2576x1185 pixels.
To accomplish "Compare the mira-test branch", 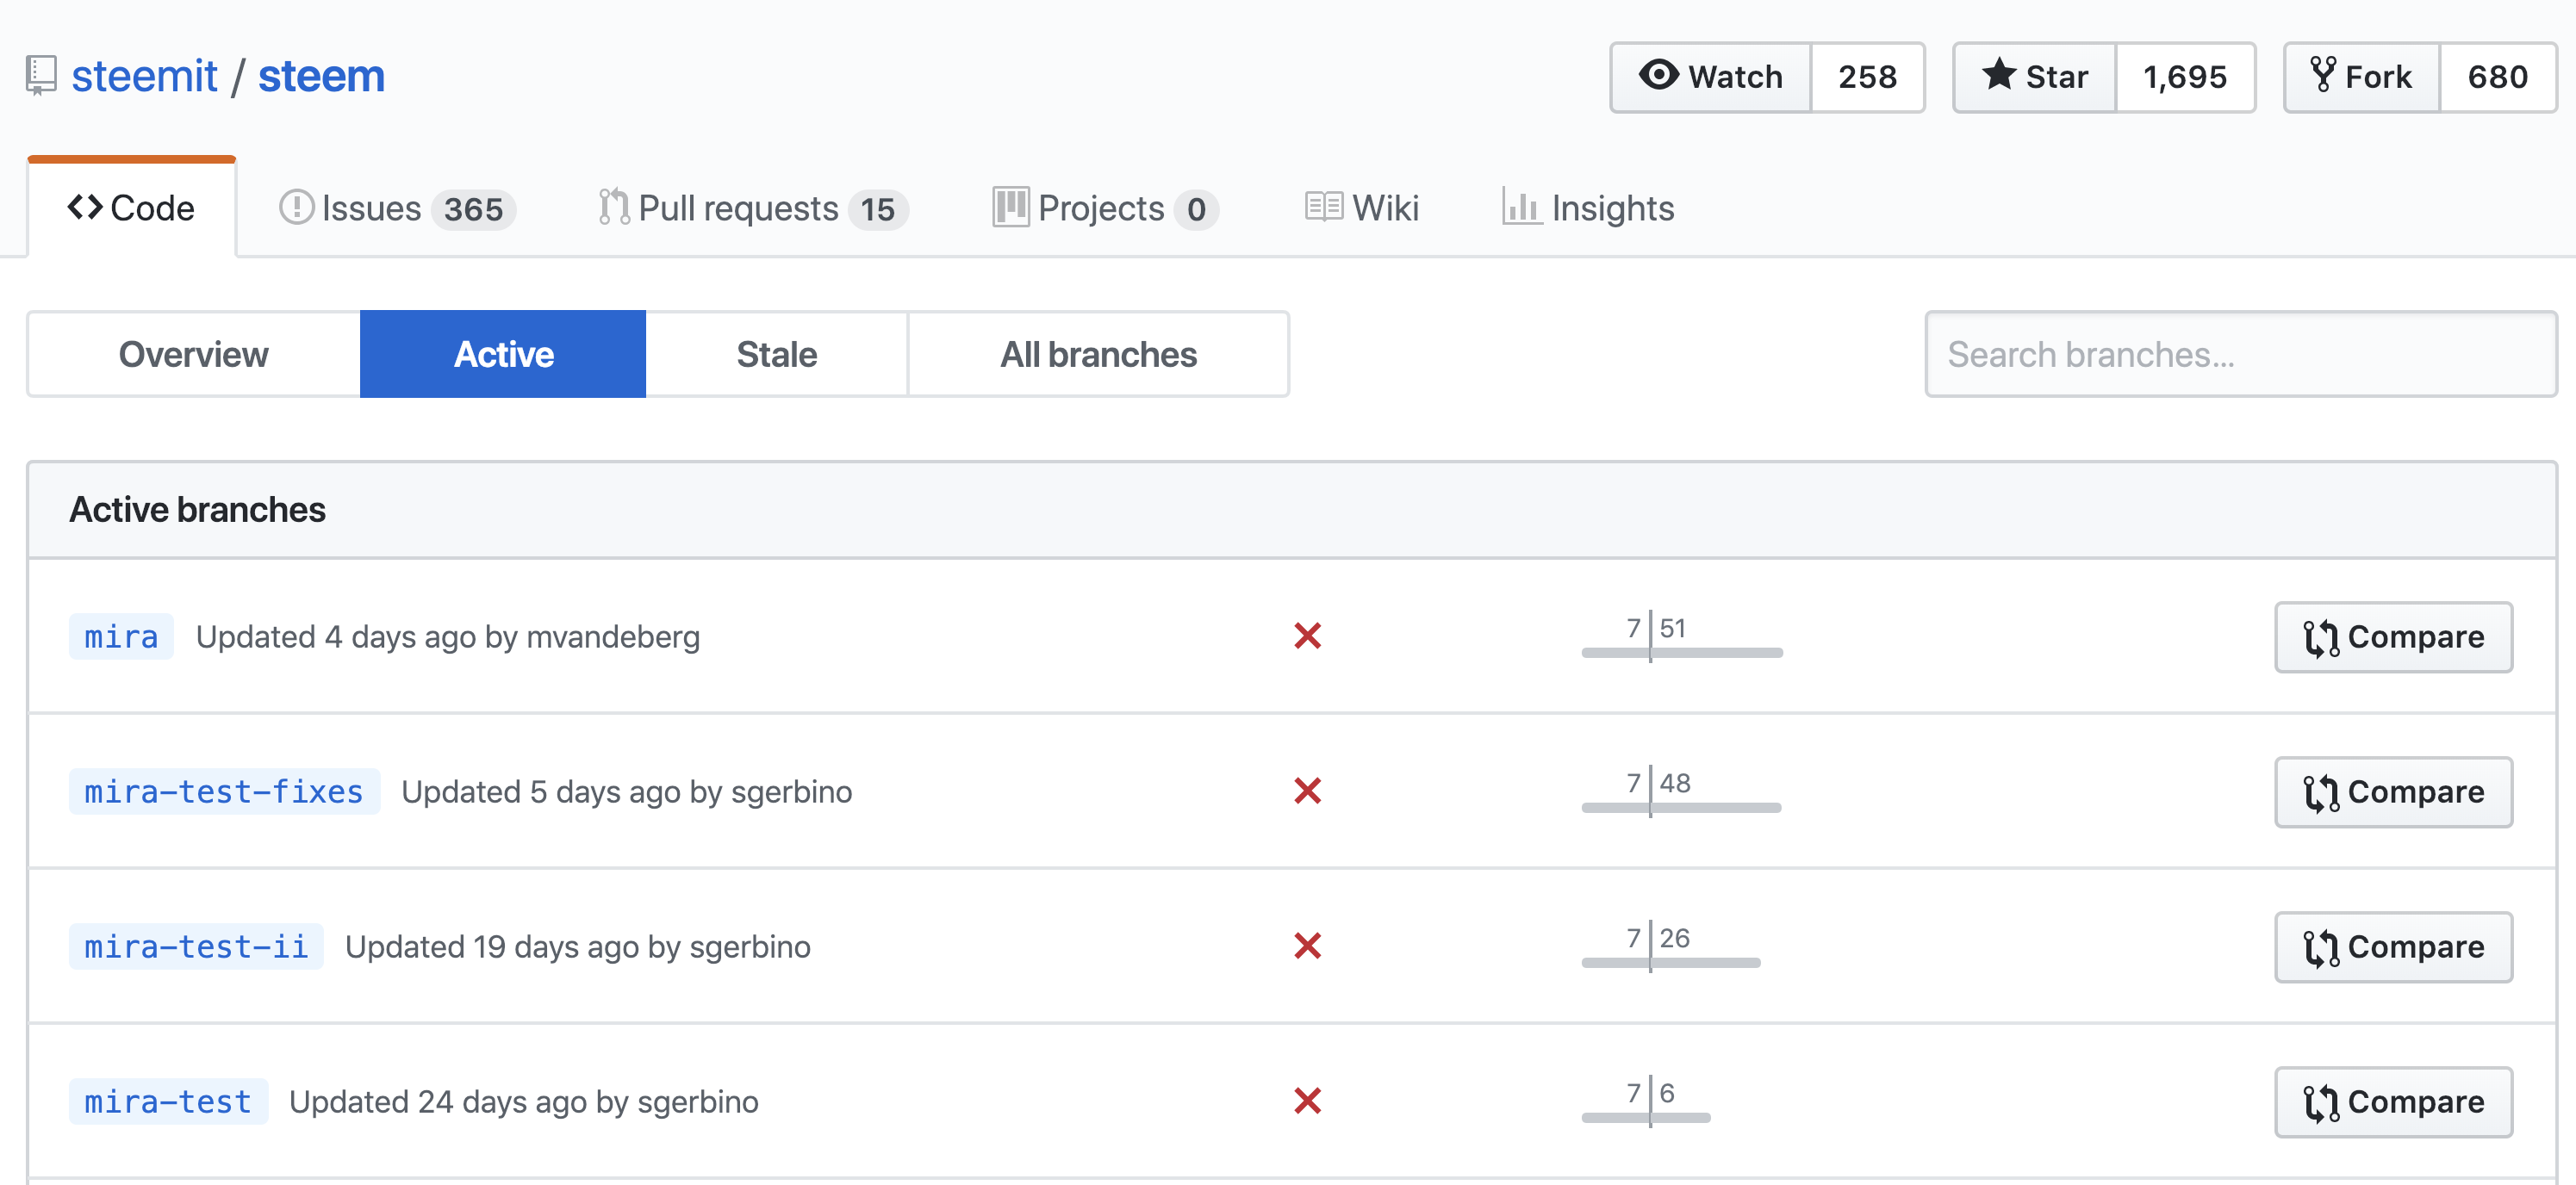I will pyautogui.click(x=2393, y=1102).
